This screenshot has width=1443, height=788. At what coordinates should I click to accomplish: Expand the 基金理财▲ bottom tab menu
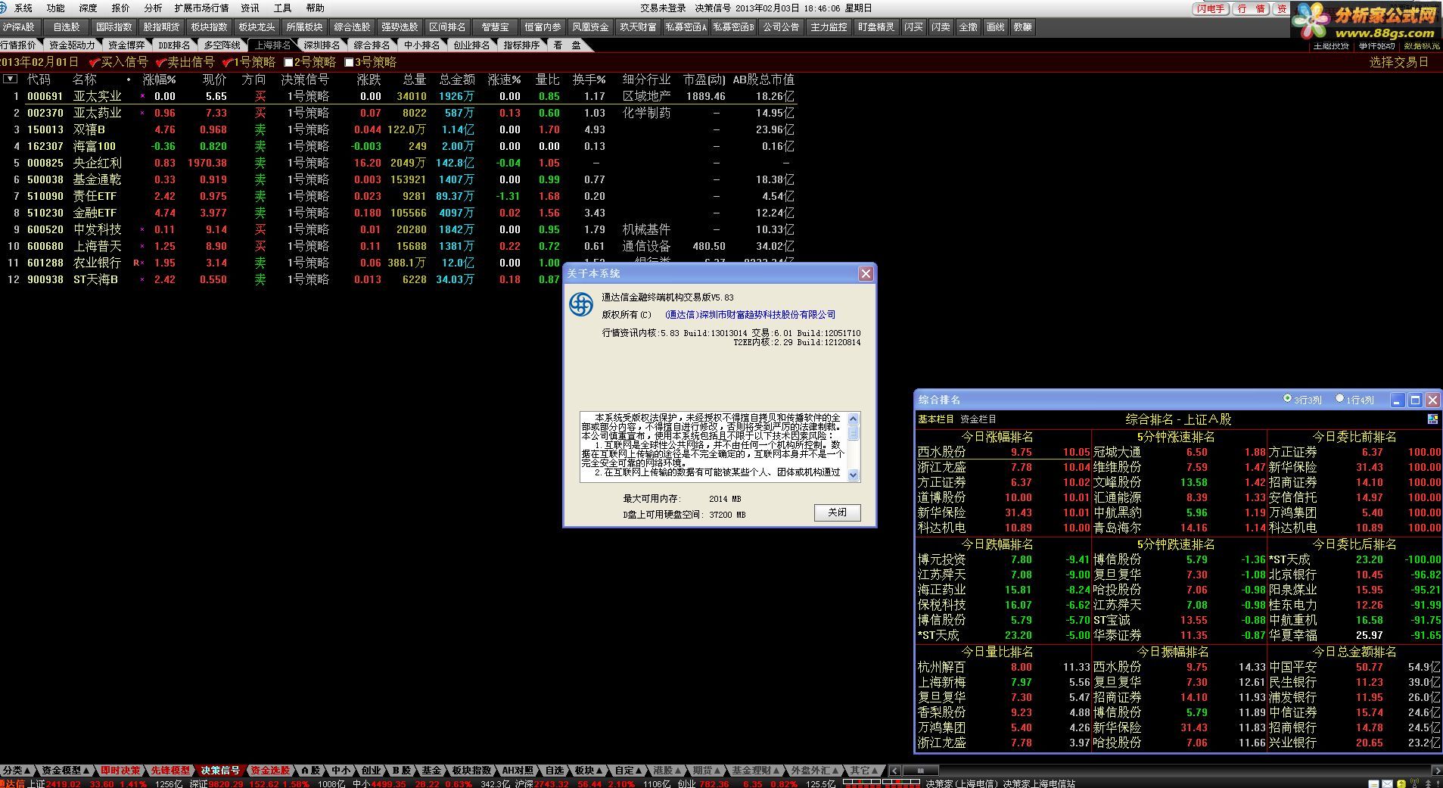click(x=756, y=771)
